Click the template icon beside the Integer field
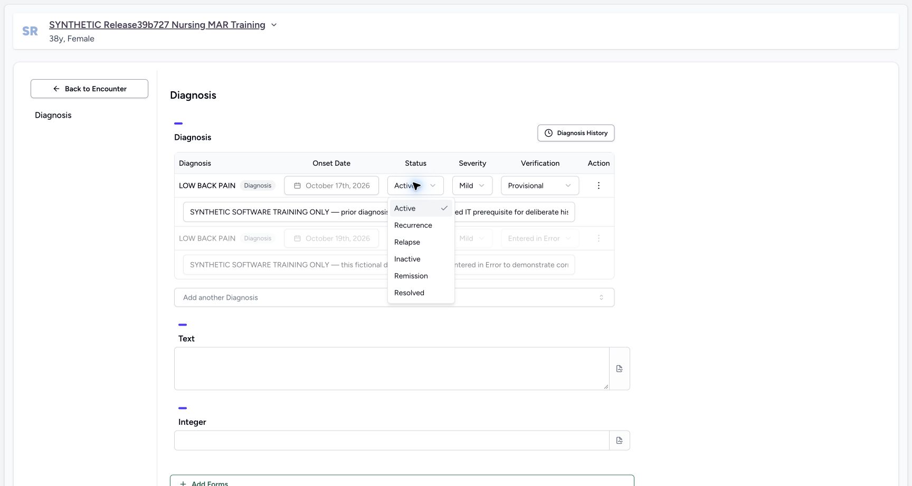This screenshot has height=486, width=912. click(620, 441)
